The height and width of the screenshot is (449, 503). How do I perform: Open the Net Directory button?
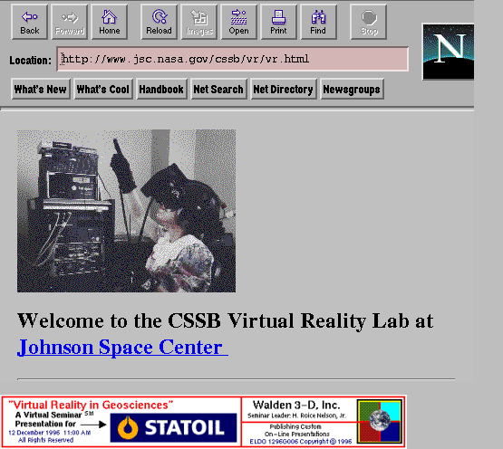[284, 89]
